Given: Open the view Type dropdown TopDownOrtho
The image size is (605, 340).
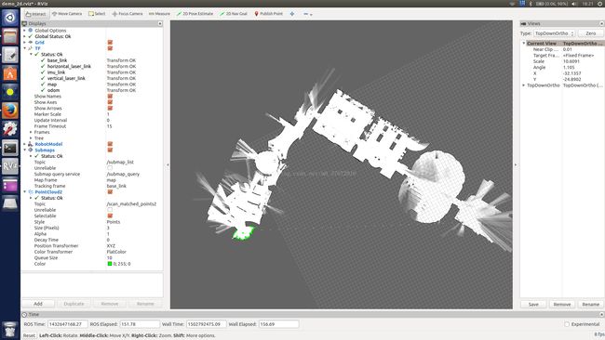Looking at the screenshot, I should (x=555, y=33).
